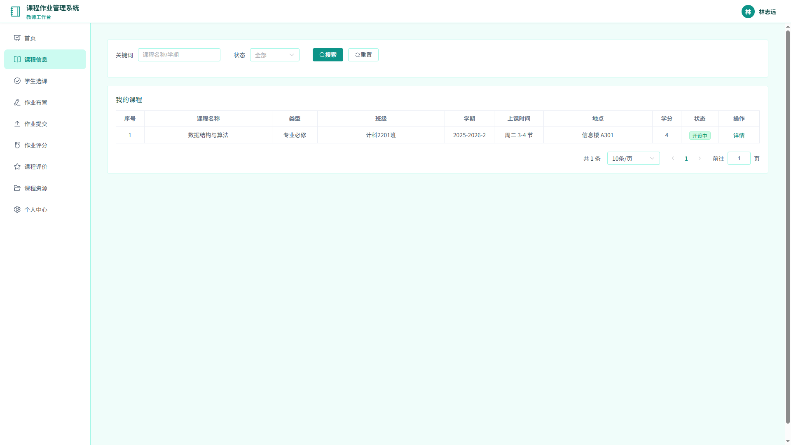This screenshot has width=791, height=445.
Task: Select the 课程信息 menu item
Action: [x=45, y=59]
